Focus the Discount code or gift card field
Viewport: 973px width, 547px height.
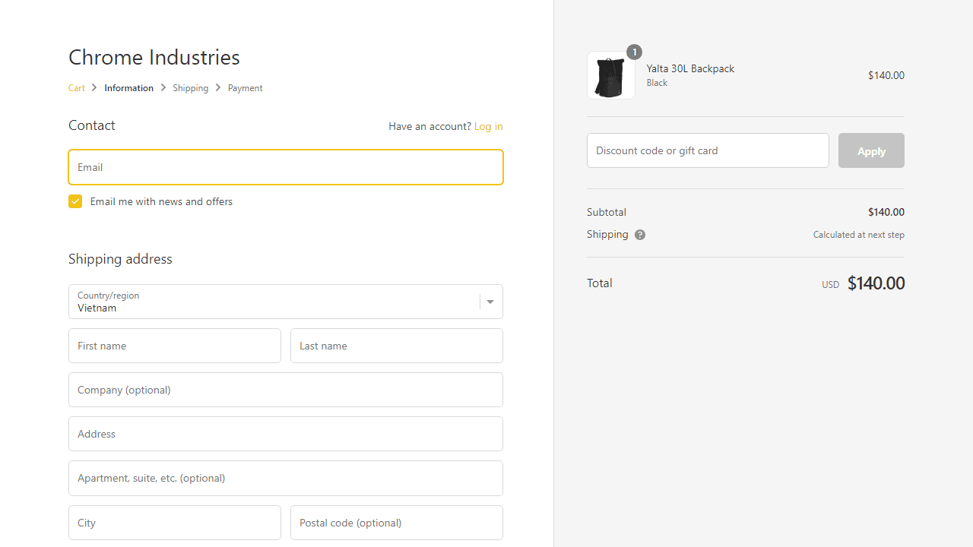(708, 150)
